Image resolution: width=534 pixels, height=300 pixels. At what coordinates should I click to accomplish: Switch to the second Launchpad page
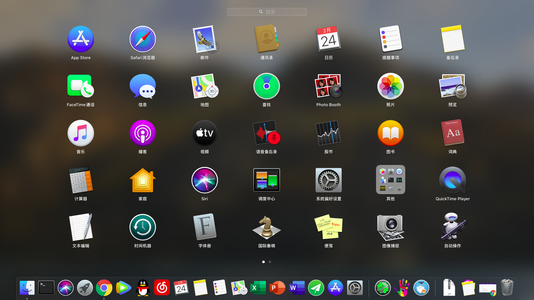point(270,262)
